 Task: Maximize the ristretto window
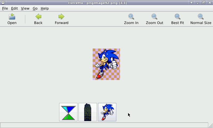click(204, 3)
